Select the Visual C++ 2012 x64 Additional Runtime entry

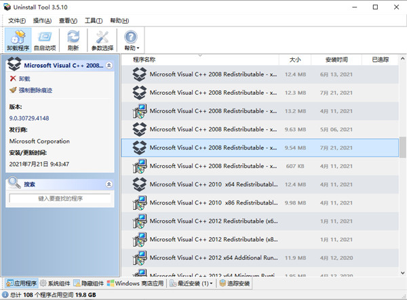point(213,257)
